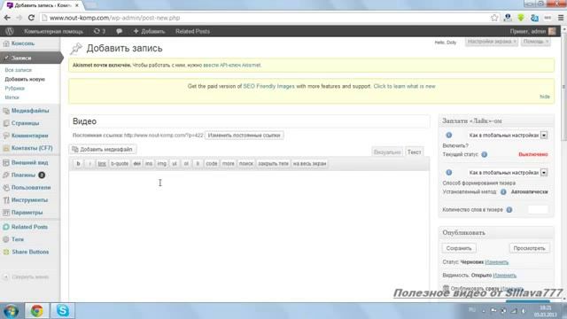Screen dimensions: 567x319
Task: Click Изменить постоянные ссылки button
Action: coord(245,136)
